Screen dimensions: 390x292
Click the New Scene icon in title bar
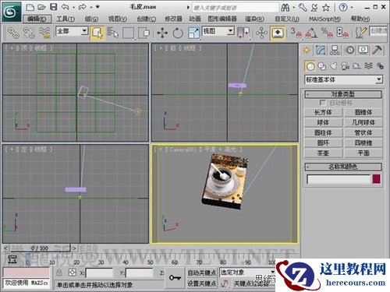(x=30, y=7)
